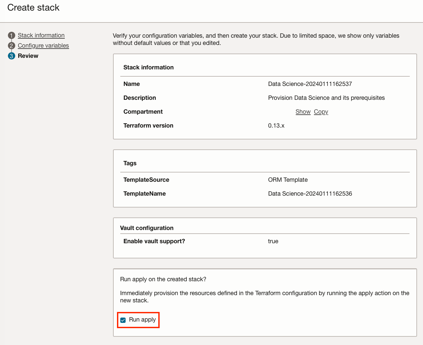The width and height of the screenshot is (423, 345).
Task: Click the TemplateName value ending in 162536
Action: [x=310, y=194]
